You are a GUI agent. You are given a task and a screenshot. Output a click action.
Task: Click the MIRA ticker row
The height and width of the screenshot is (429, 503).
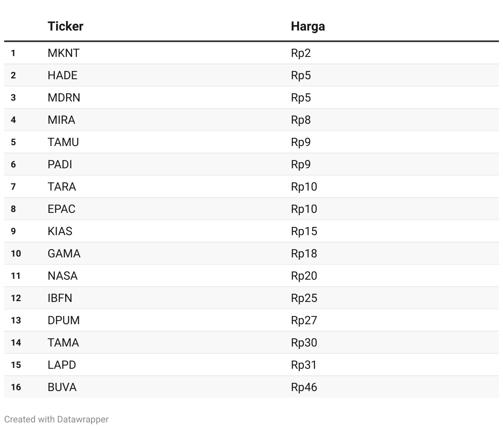click(251, 120)
